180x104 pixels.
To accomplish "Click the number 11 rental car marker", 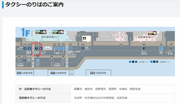I will click(52, 60).
